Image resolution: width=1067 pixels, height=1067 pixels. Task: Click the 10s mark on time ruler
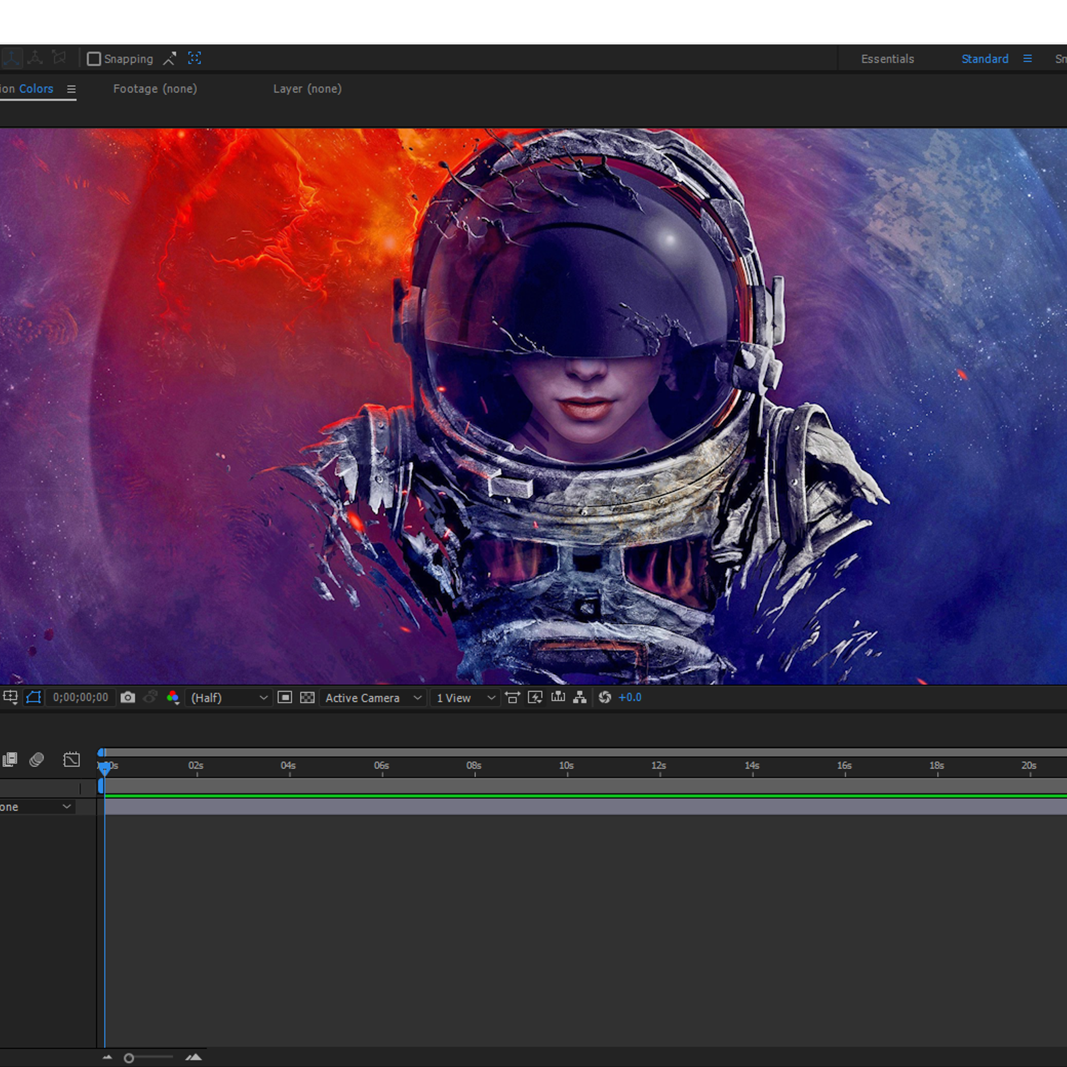pos(566,766)
